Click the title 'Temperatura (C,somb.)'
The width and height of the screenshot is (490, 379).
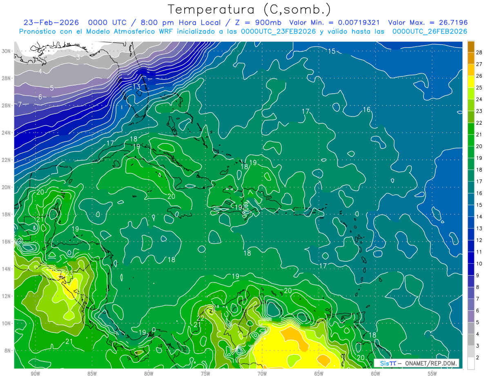[x=249, y=9]
